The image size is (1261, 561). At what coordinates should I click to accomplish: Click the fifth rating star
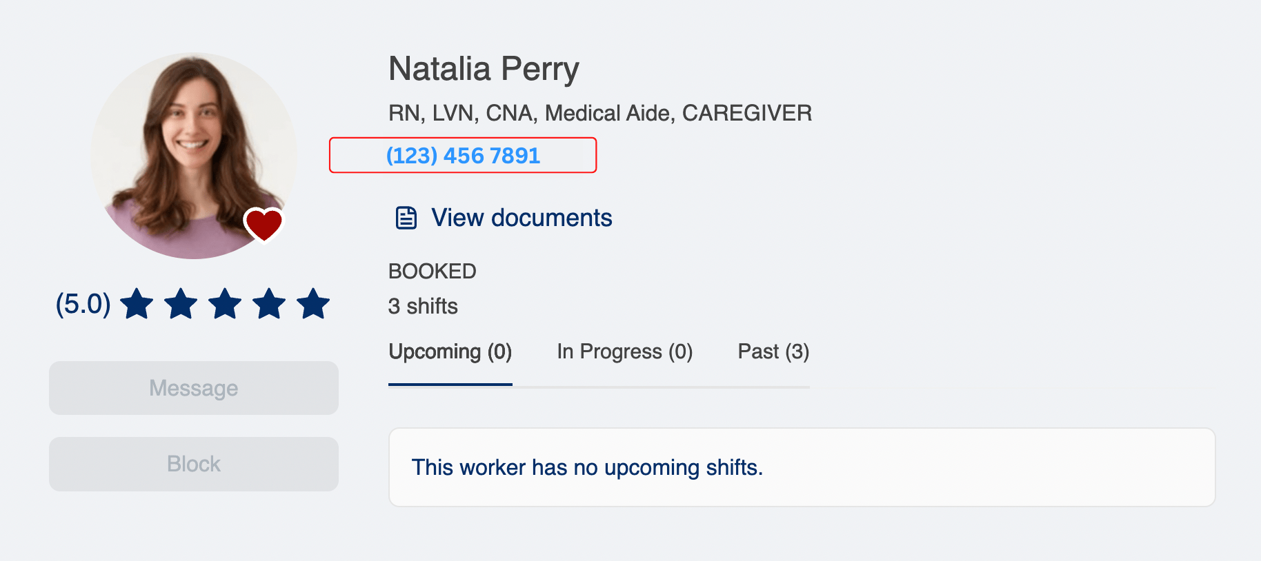click(314, 303)
